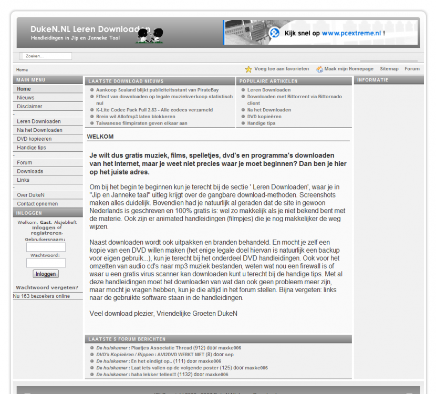Select Disclaimer in the main menu

tap(29, 107)
